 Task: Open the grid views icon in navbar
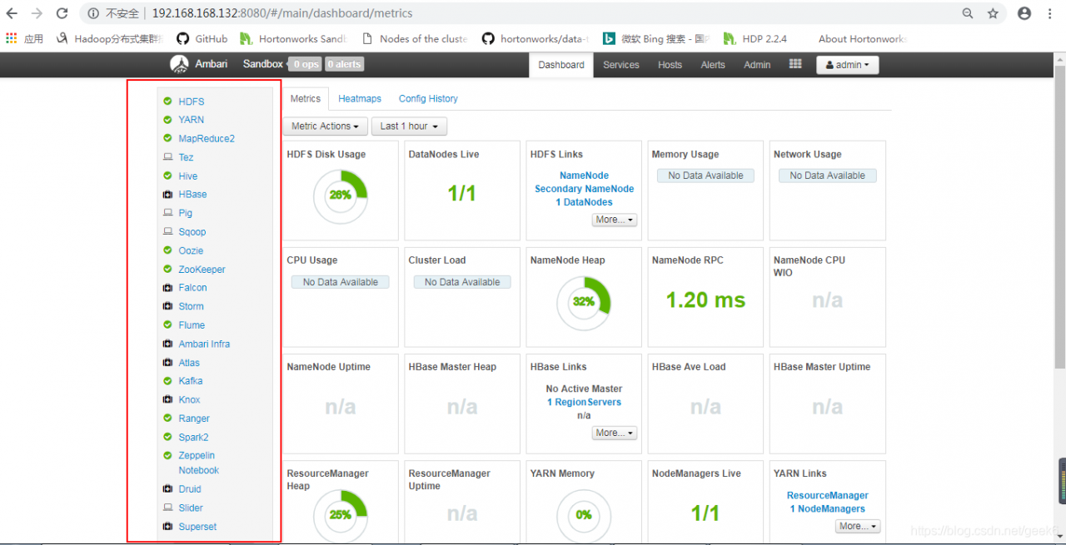795,64
